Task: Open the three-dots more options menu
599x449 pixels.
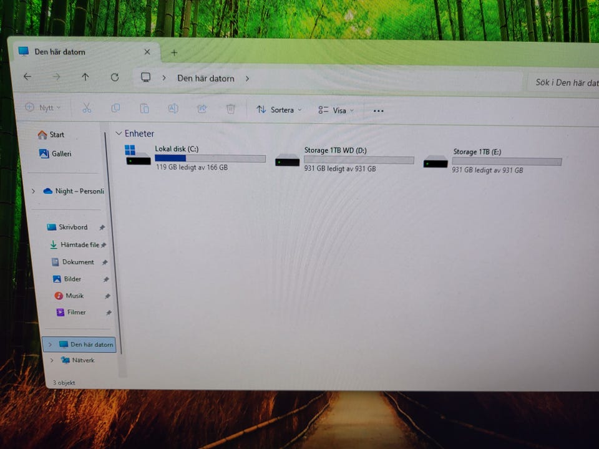Action: tap(378, 111)
